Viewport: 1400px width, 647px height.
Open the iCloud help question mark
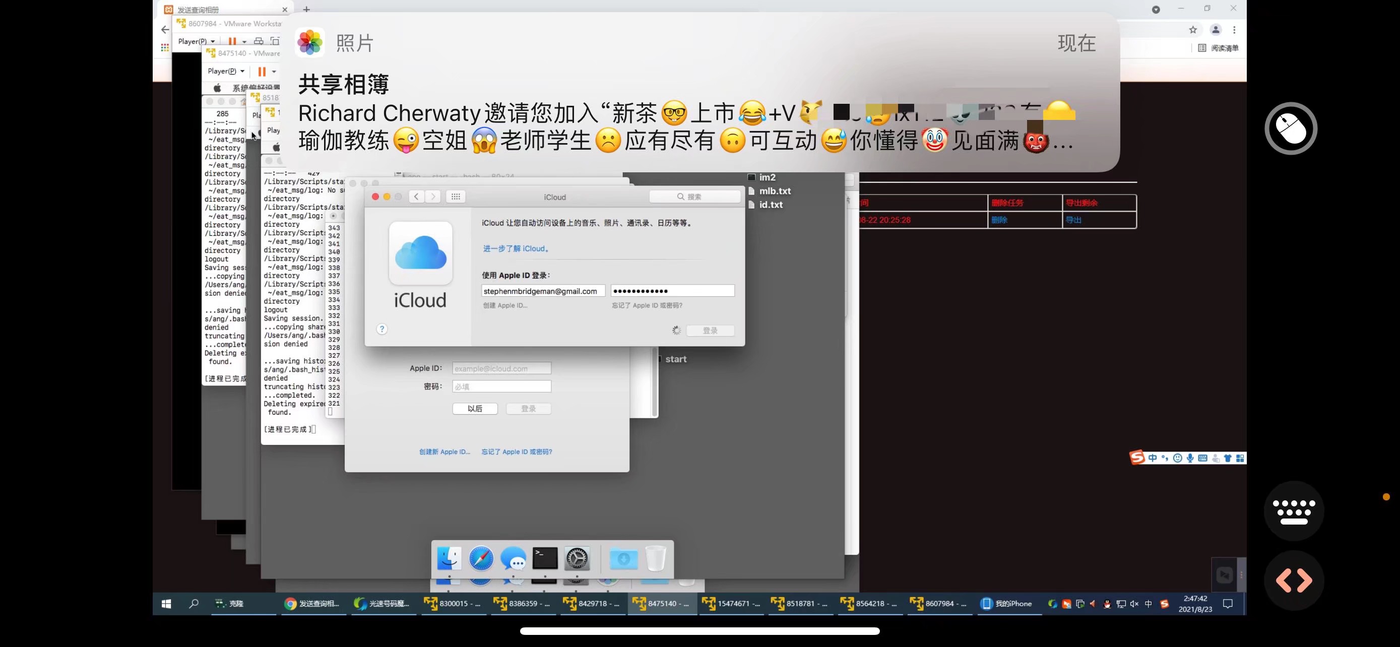click(382, 329)
